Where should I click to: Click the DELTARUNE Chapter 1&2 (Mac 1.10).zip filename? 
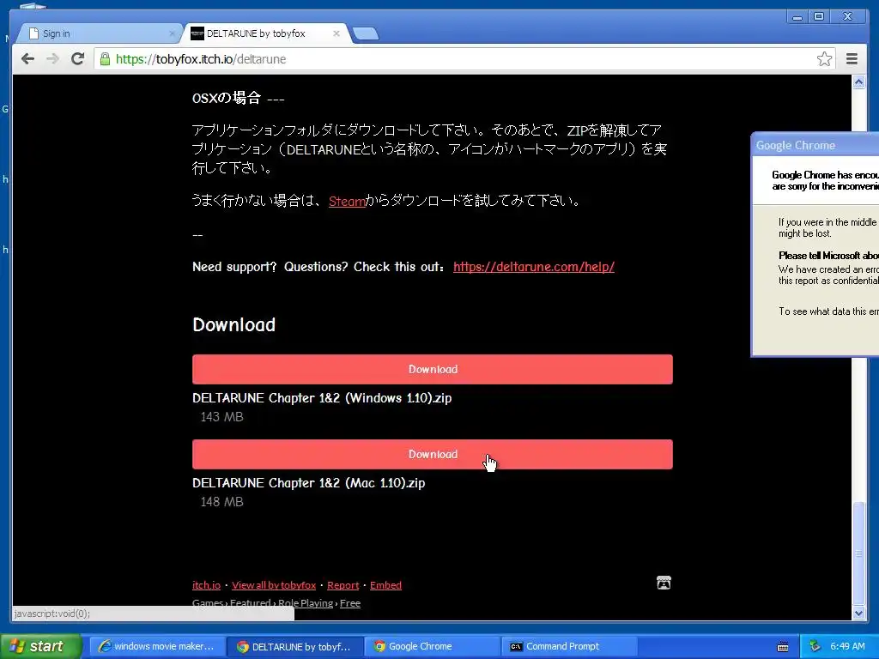(x=309, y=483)
